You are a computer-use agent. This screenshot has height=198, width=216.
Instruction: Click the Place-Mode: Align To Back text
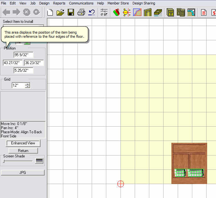pos(22,132)
